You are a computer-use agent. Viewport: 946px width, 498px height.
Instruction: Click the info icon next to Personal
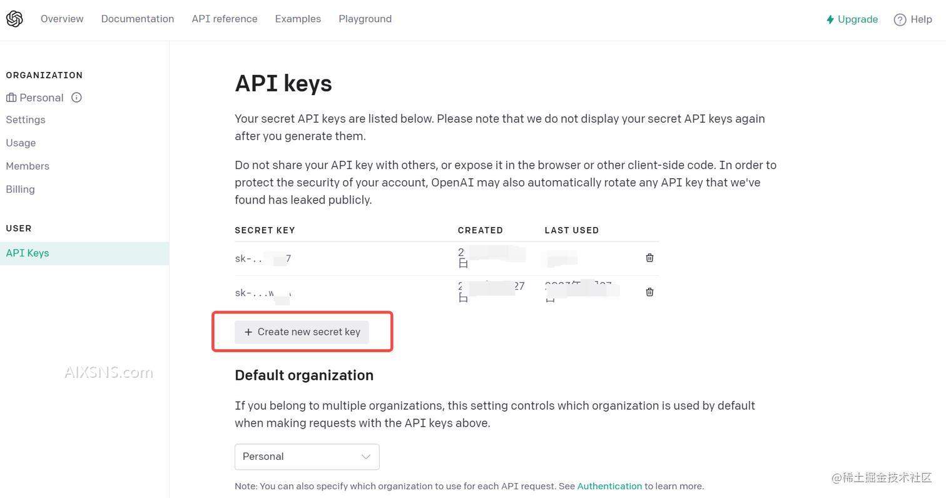(76, 98)
